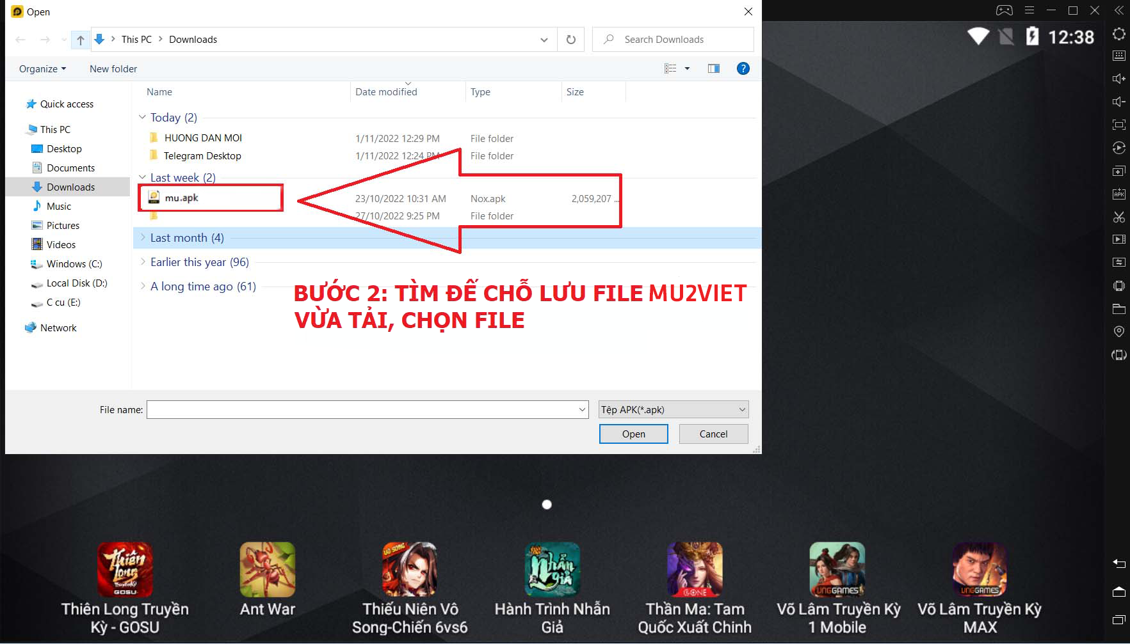Click the Search Downloads box

pos(673,40)
